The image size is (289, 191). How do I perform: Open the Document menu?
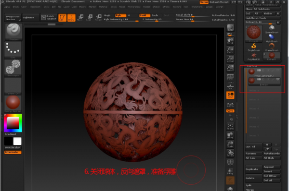[x=35, y=7]
